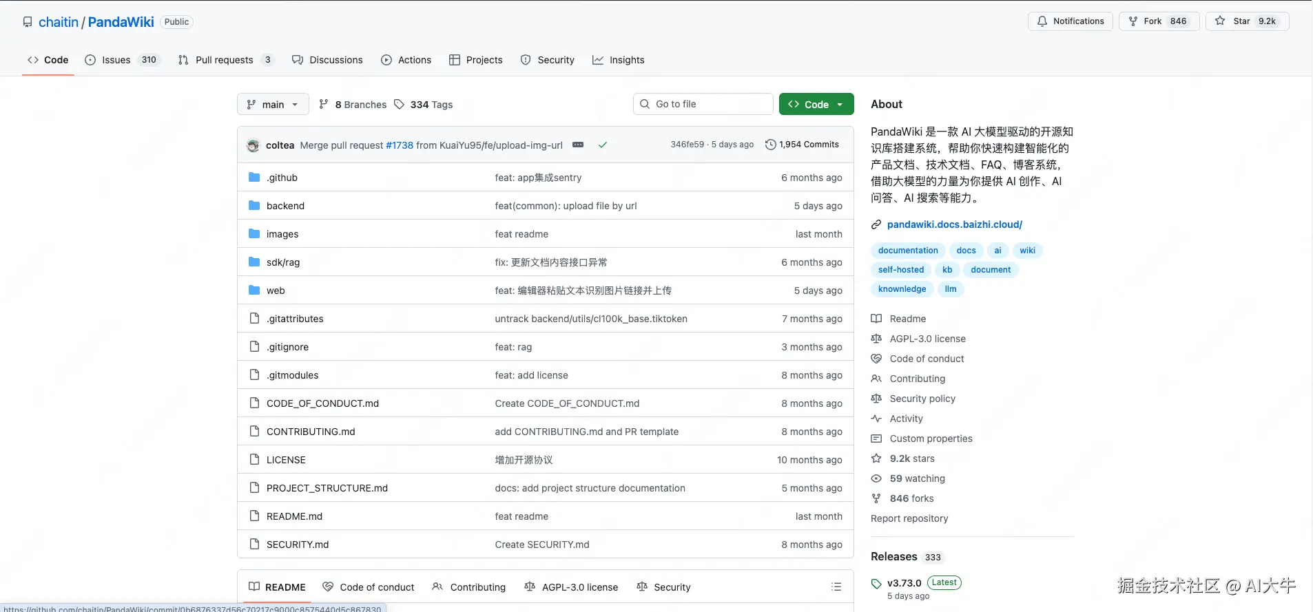1313x612 pixels.
Task: Open Custom properties in About sidebar
Action: [x=931, y=439]
